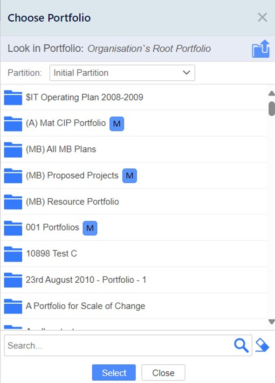Click the search magnifier icon

(241, 345)
